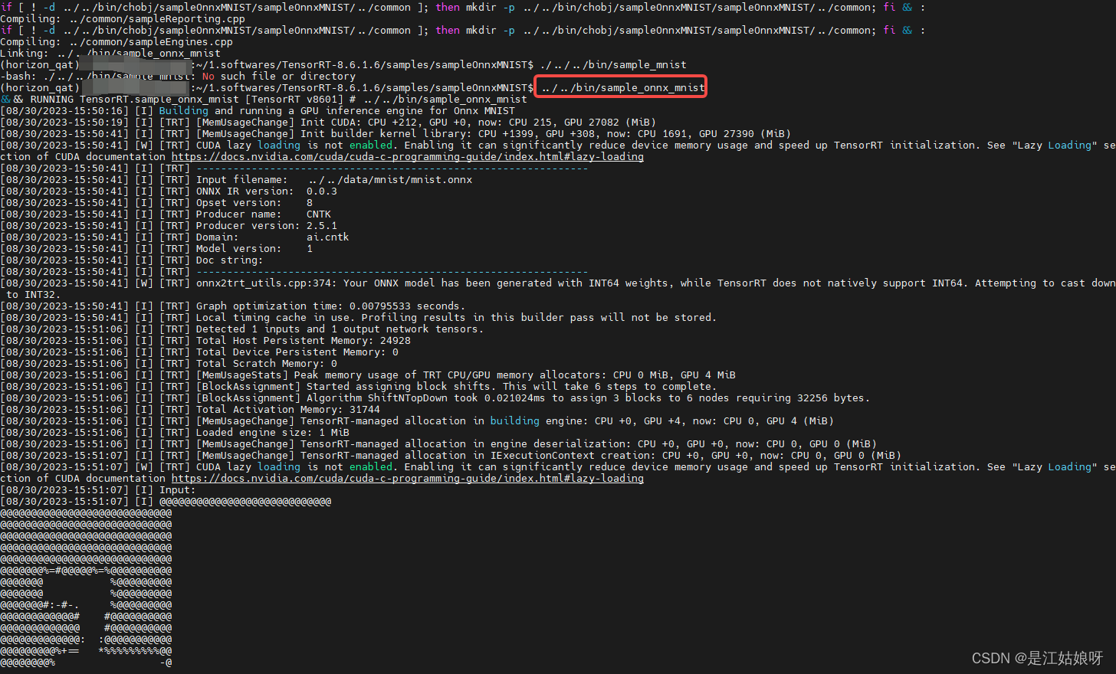Click the 'Producer version: 2.5.1' line
The image size is (1116, 674).
coord(169,226)
